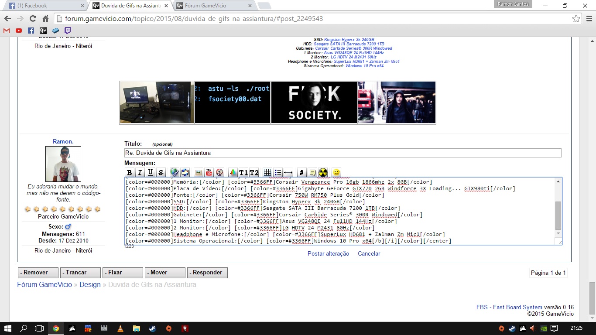Open smiley emoticon picker
Image resolution: width=596 pixels, height=335 pixels.
click(336, 172)
